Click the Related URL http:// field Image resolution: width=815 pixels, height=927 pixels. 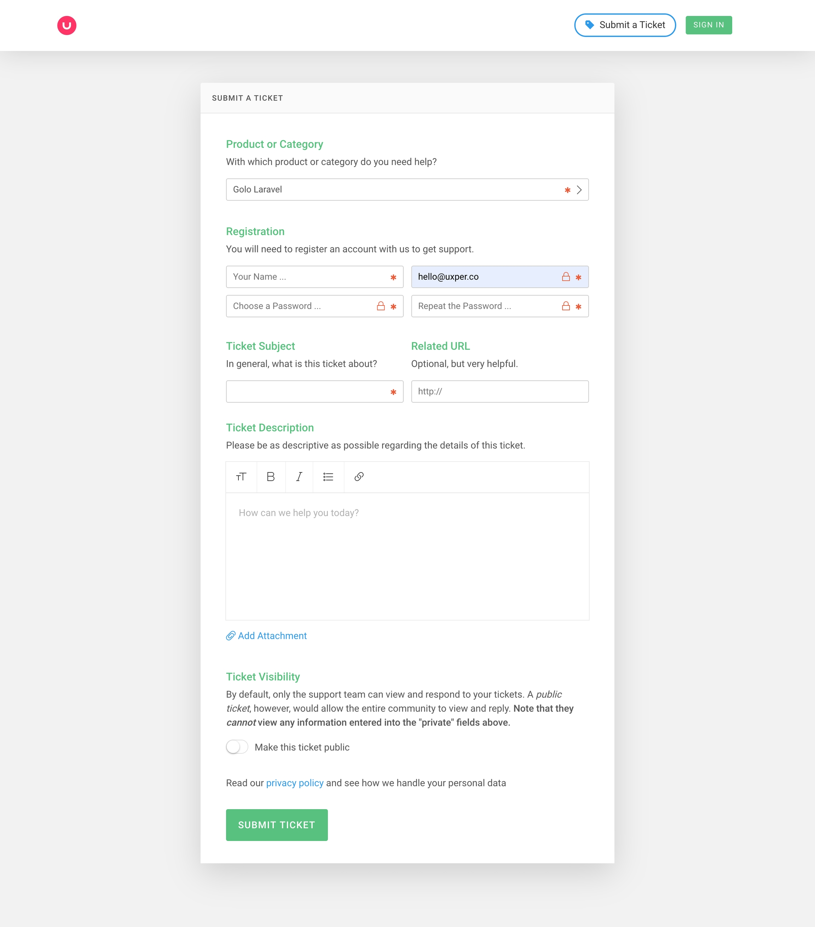(499, 391)
